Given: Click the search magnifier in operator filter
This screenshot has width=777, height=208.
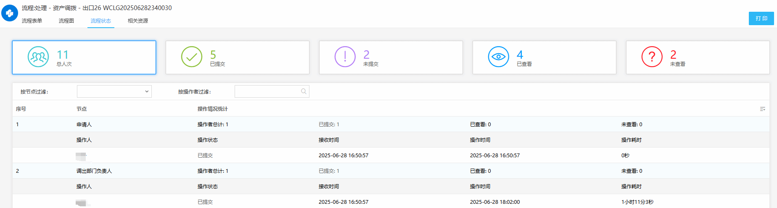Looking at the screenshot, I should (304, 91).
